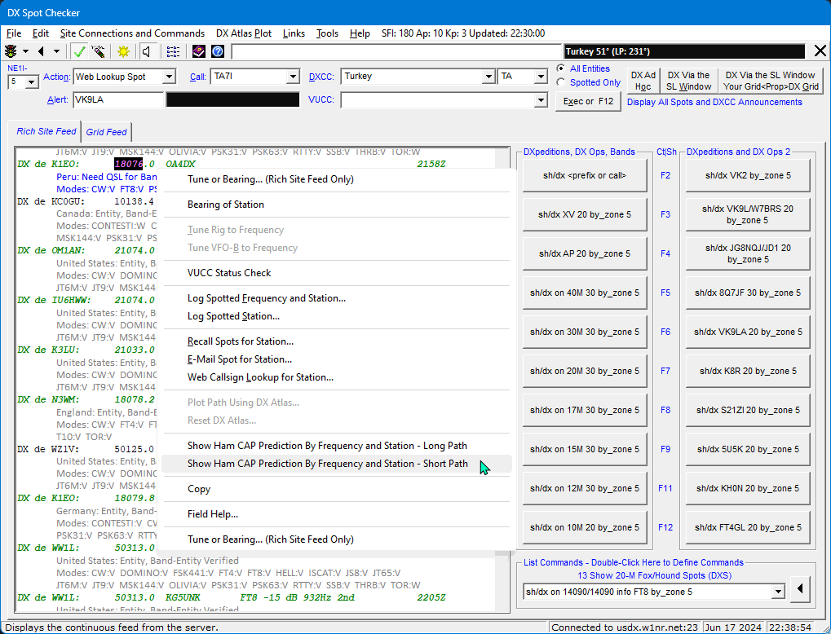Click sh/dx XV 20 by_zone 5 button
The image size is (831, 634).
tap(585, 214)
